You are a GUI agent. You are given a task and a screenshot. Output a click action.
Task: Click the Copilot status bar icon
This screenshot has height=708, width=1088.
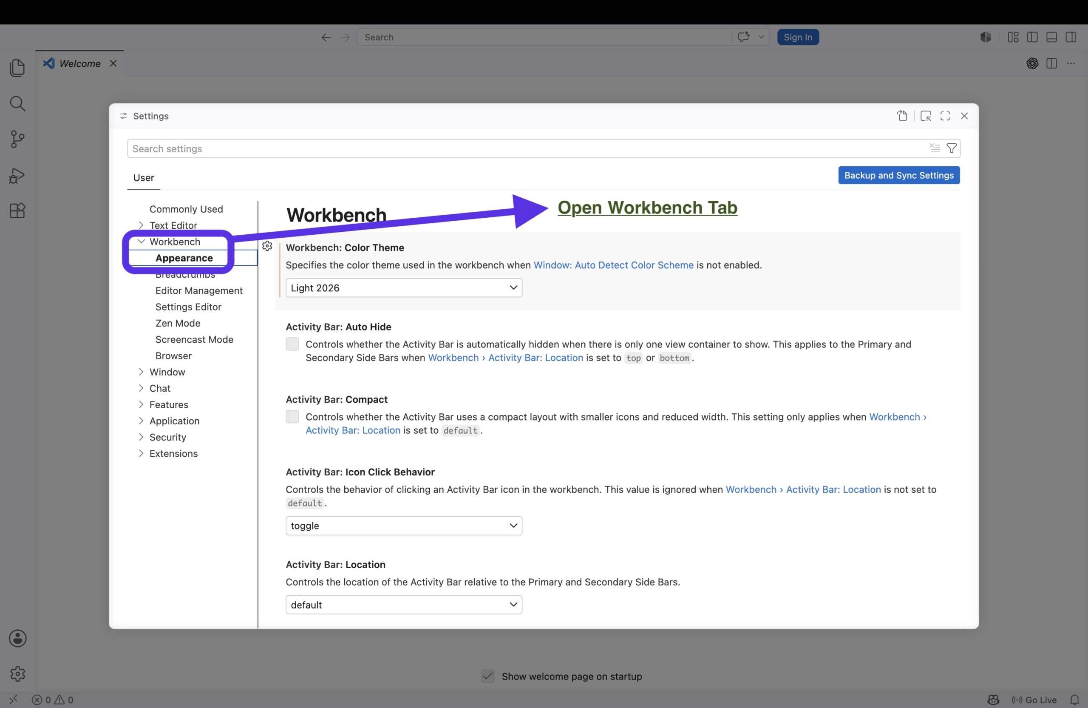tap(993, 700)
